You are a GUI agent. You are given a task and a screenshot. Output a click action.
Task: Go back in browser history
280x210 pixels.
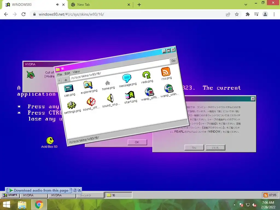(6, 14)
